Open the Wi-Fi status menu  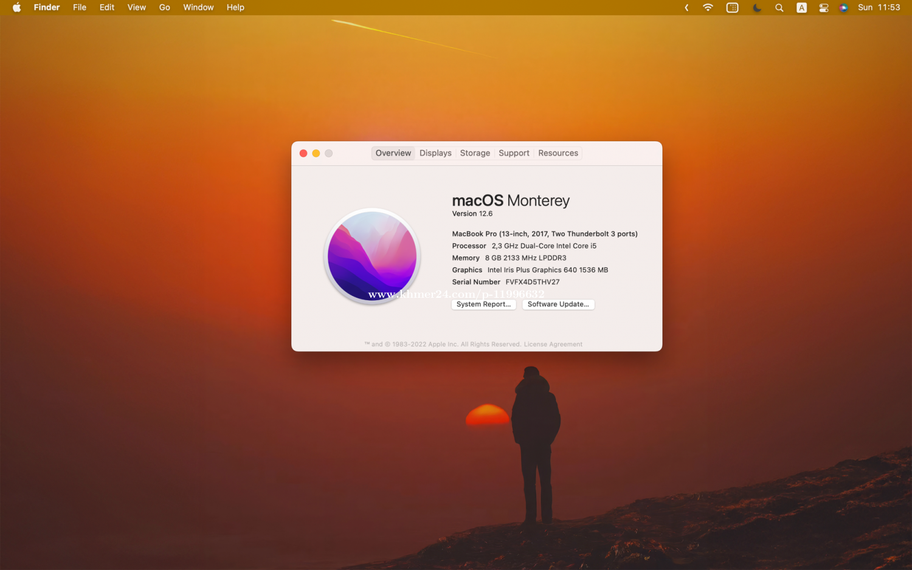pos(708,7)
